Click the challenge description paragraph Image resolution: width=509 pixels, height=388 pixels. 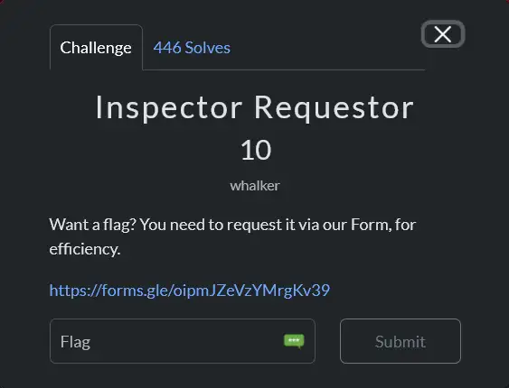[232, 236]
